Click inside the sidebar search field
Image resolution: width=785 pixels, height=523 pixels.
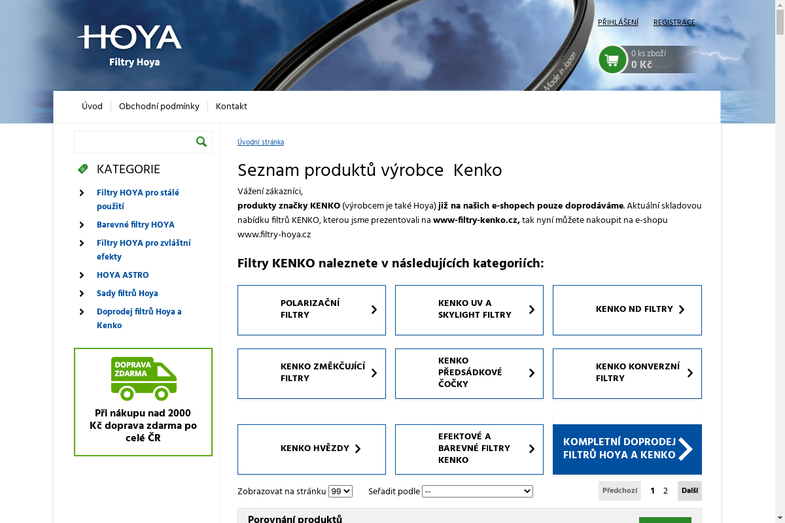131,142
